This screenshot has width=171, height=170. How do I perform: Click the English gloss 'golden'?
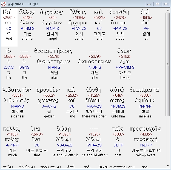[49, 116]
